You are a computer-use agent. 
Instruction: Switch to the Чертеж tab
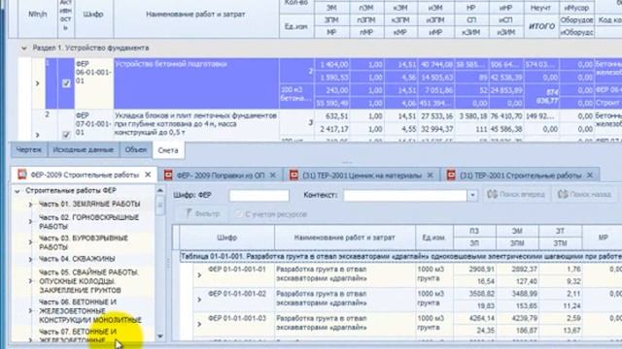click(x=28, y=150)
